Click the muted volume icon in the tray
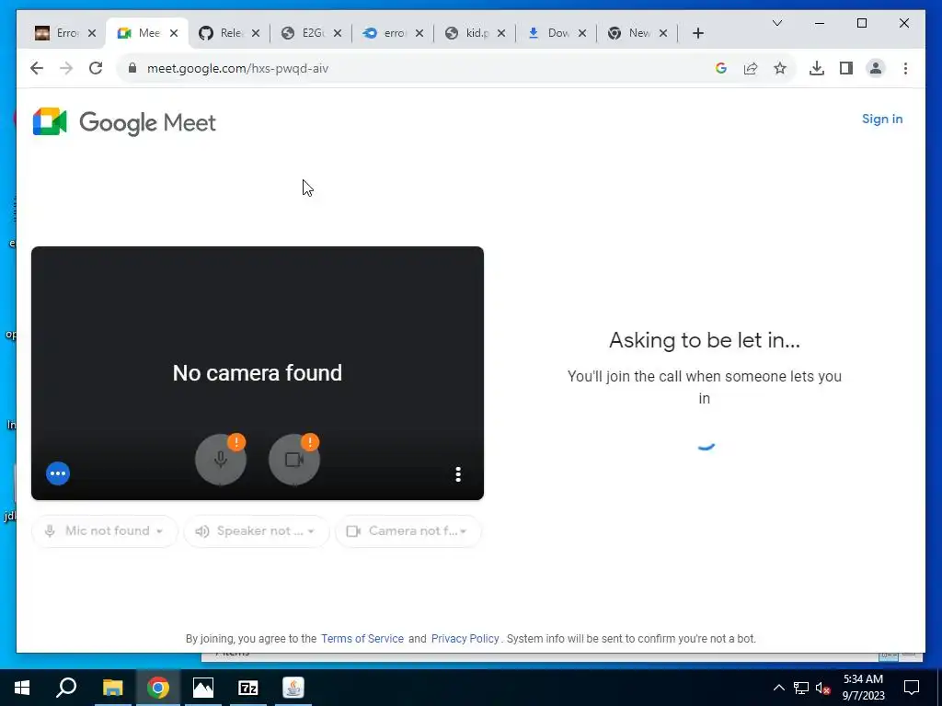 pyautogui.click(x=822, y=688)
